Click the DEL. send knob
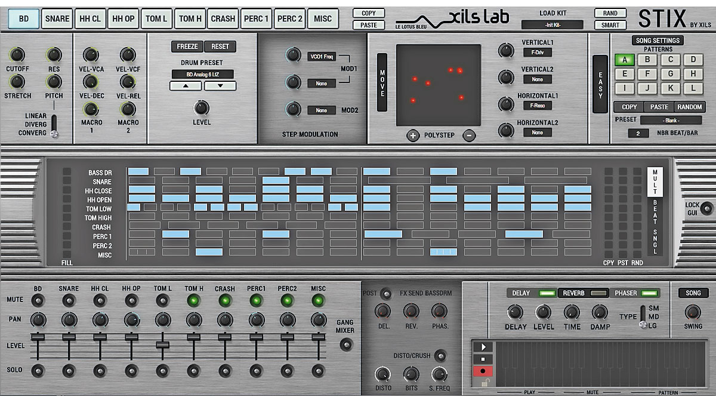This screenshot has height=403, width=716. pos(382,311)
